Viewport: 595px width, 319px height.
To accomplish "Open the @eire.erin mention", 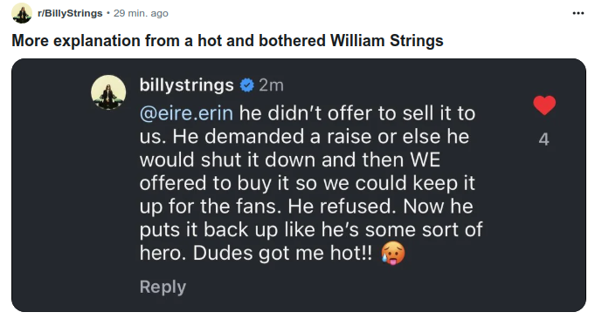I will coord(186,113).
